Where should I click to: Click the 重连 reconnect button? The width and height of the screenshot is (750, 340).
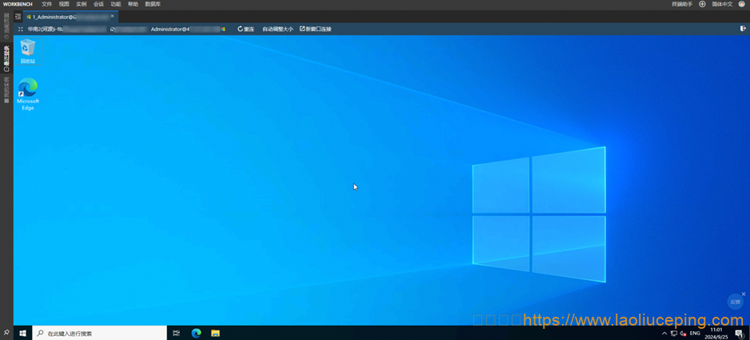point(245,29)
